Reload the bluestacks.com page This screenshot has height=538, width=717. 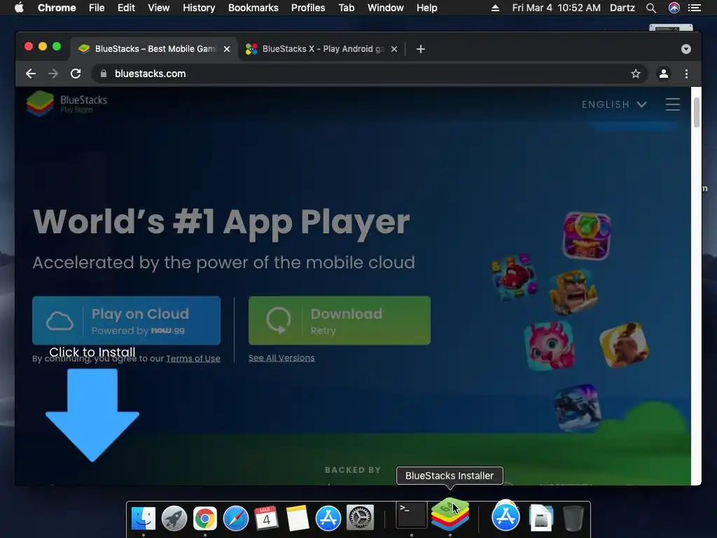[76, 74]
